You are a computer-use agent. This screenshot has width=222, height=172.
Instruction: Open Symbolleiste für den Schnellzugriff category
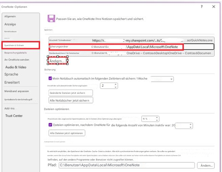(x=18, y=100)
